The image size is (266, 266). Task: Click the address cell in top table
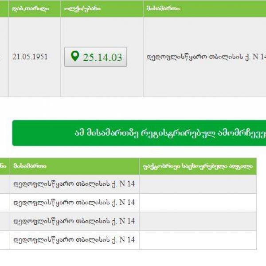click(204, 57)
